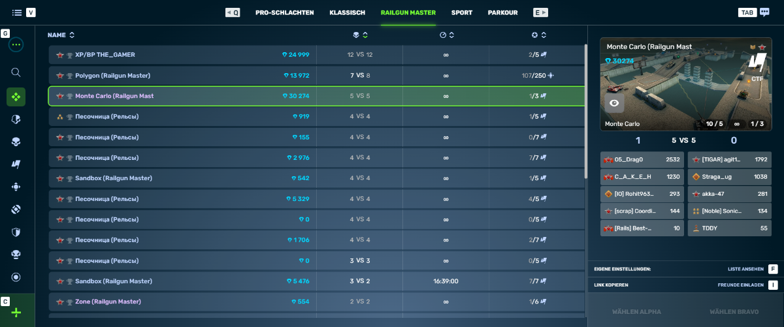Screen dimensions: 784x327
Task: Open the chat bubble icon
Action: (764, 12)
